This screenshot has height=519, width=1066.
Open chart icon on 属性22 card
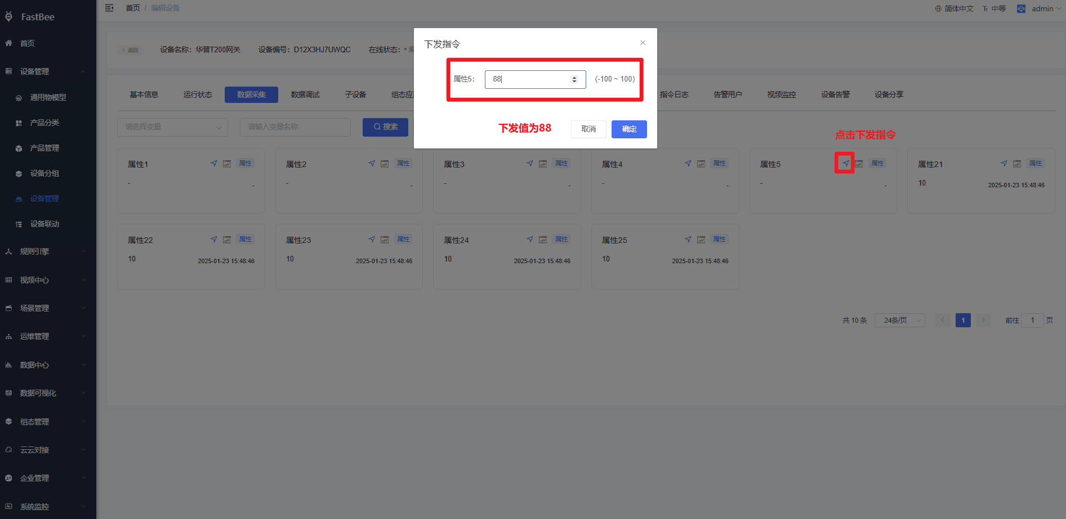click(227, 240)
